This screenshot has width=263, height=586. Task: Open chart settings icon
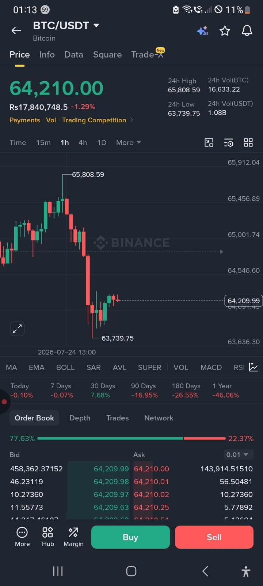click(x=229, y=143)
